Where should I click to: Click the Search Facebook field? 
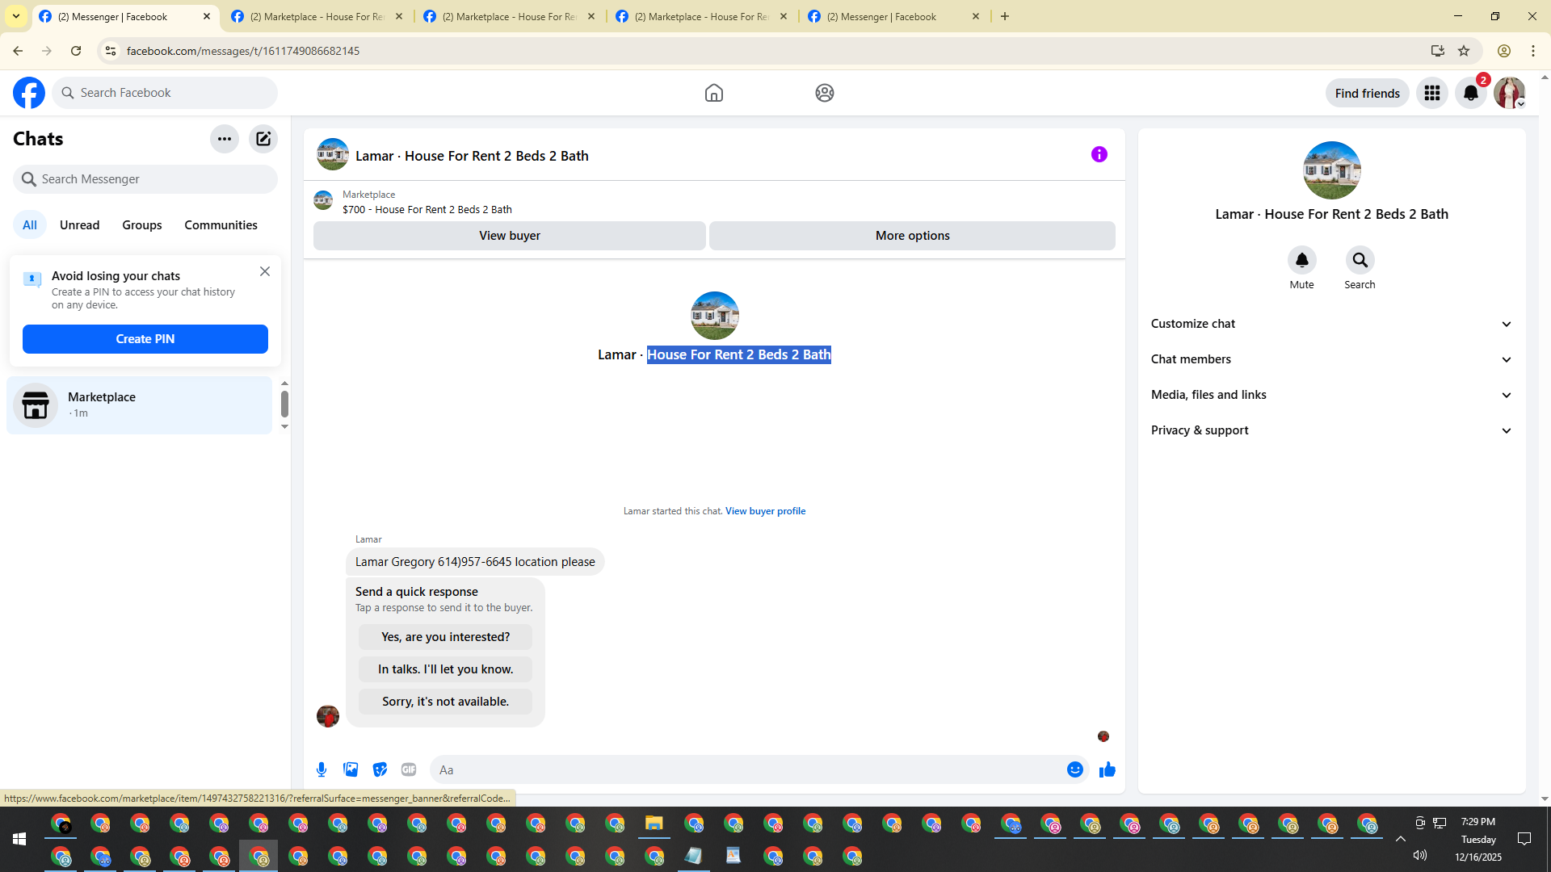(165, 93)
